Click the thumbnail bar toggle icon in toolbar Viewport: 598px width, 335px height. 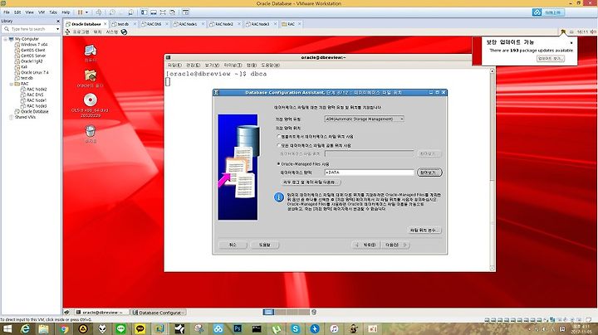click(185, 12)
